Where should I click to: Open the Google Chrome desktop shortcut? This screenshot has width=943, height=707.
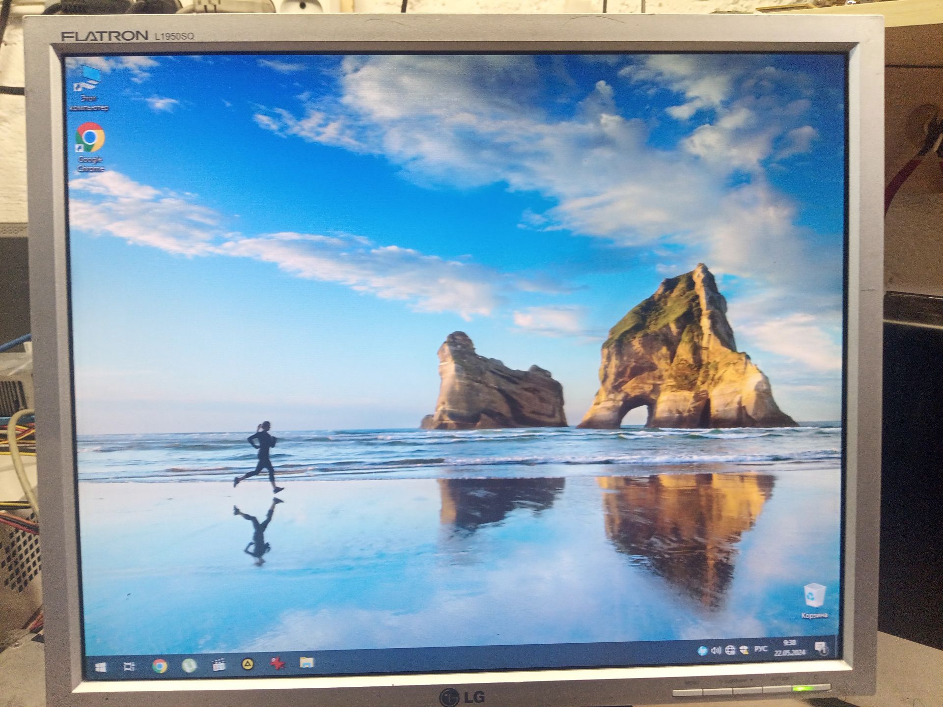pyautogui.click(x=90, y=147)
